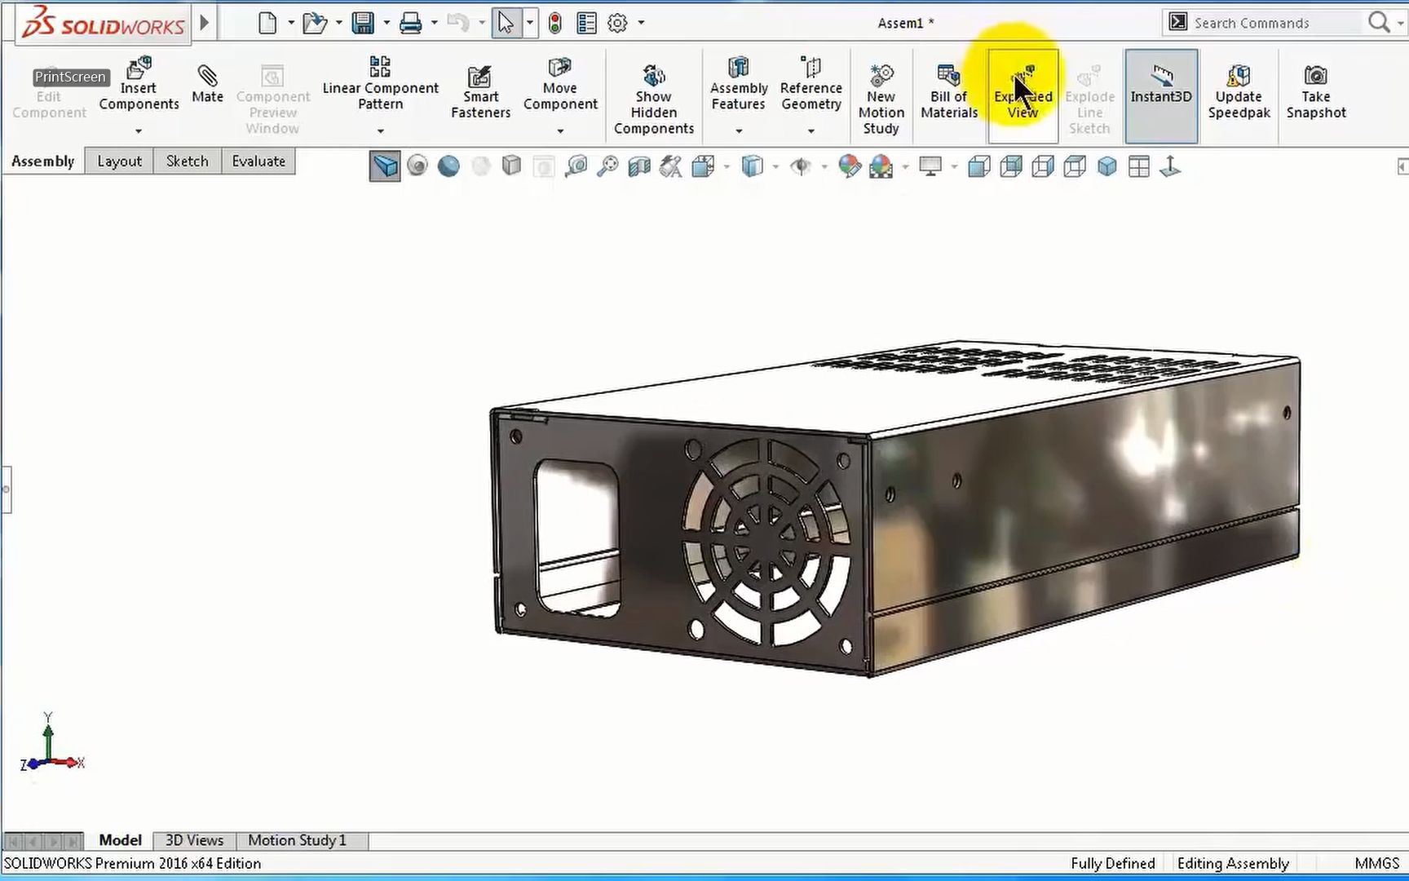1409x881 pixels.
Task: Click the Take Snapshot button
Action: click(x=1315, y=90)
